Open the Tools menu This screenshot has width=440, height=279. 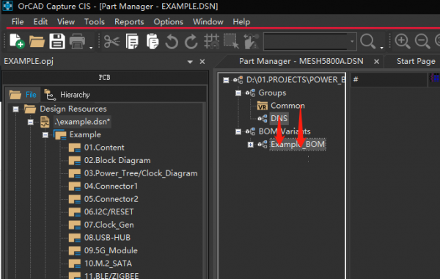95,21
